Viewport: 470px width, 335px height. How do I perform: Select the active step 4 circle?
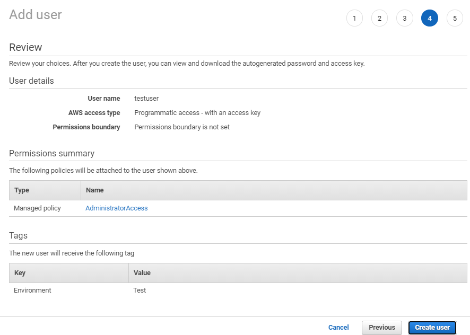[x=430, y=18]
